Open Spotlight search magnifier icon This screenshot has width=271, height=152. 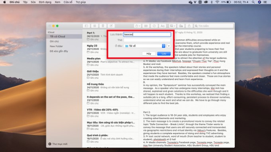(x=253, y=2)
